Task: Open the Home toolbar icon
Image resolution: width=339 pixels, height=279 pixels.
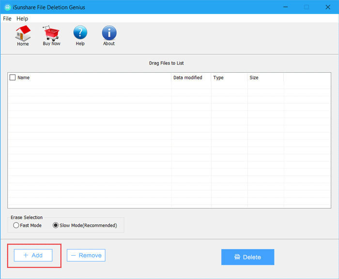Action: point(23,35)
